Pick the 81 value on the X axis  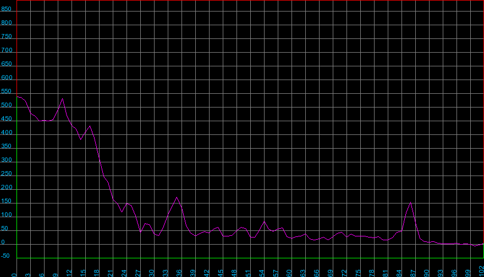click(x=385, y=273)
